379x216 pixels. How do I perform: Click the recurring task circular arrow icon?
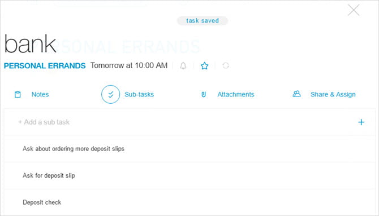[x=226, y=65]
